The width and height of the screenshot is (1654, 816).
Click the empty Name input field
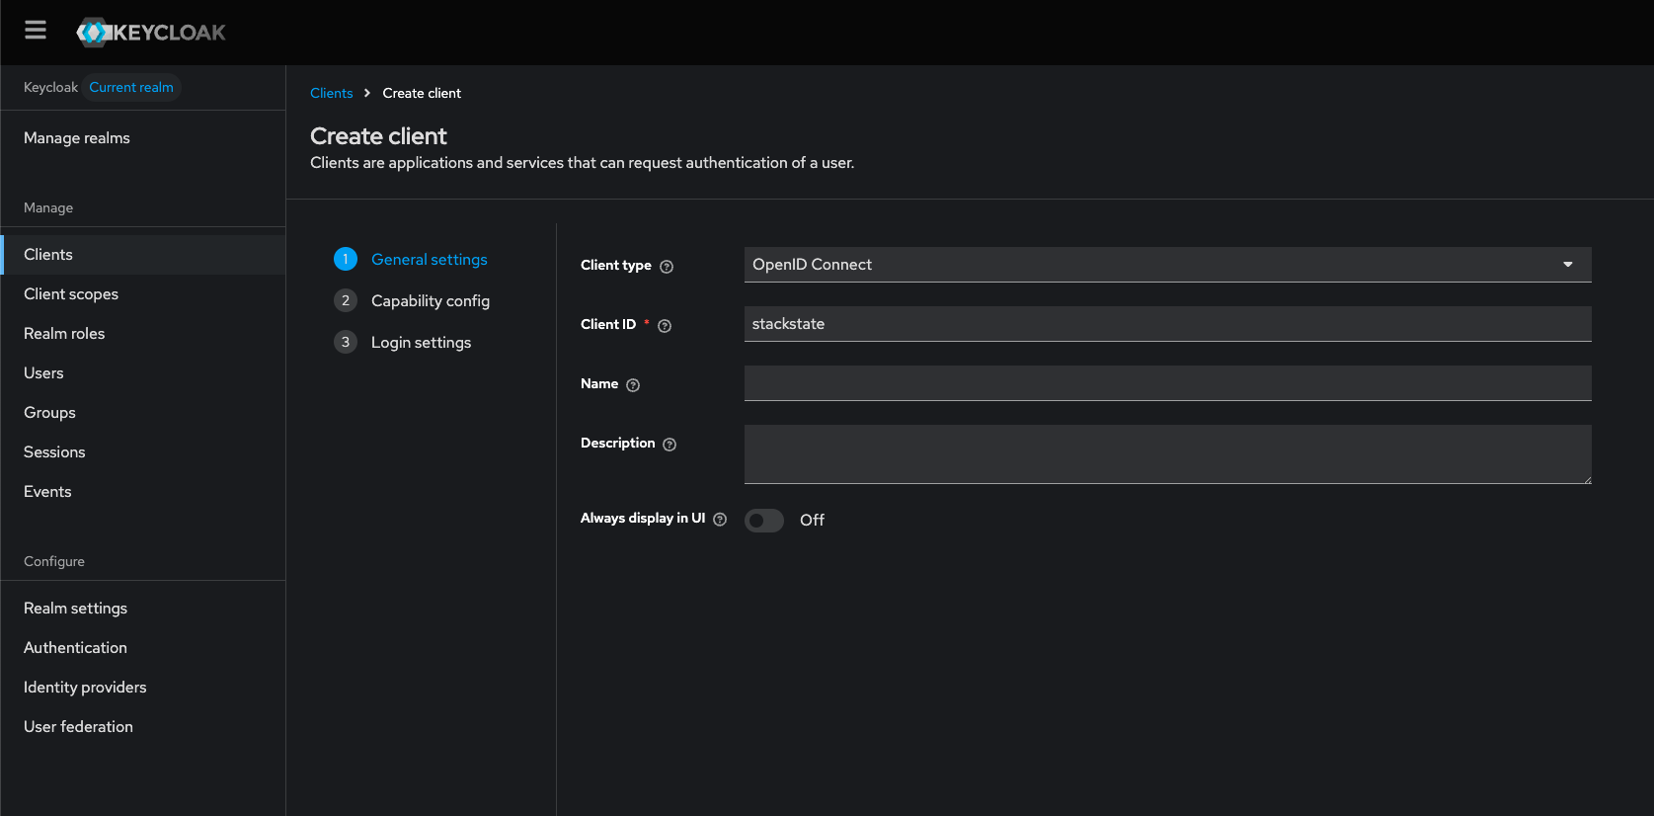tap(1167, 383)
